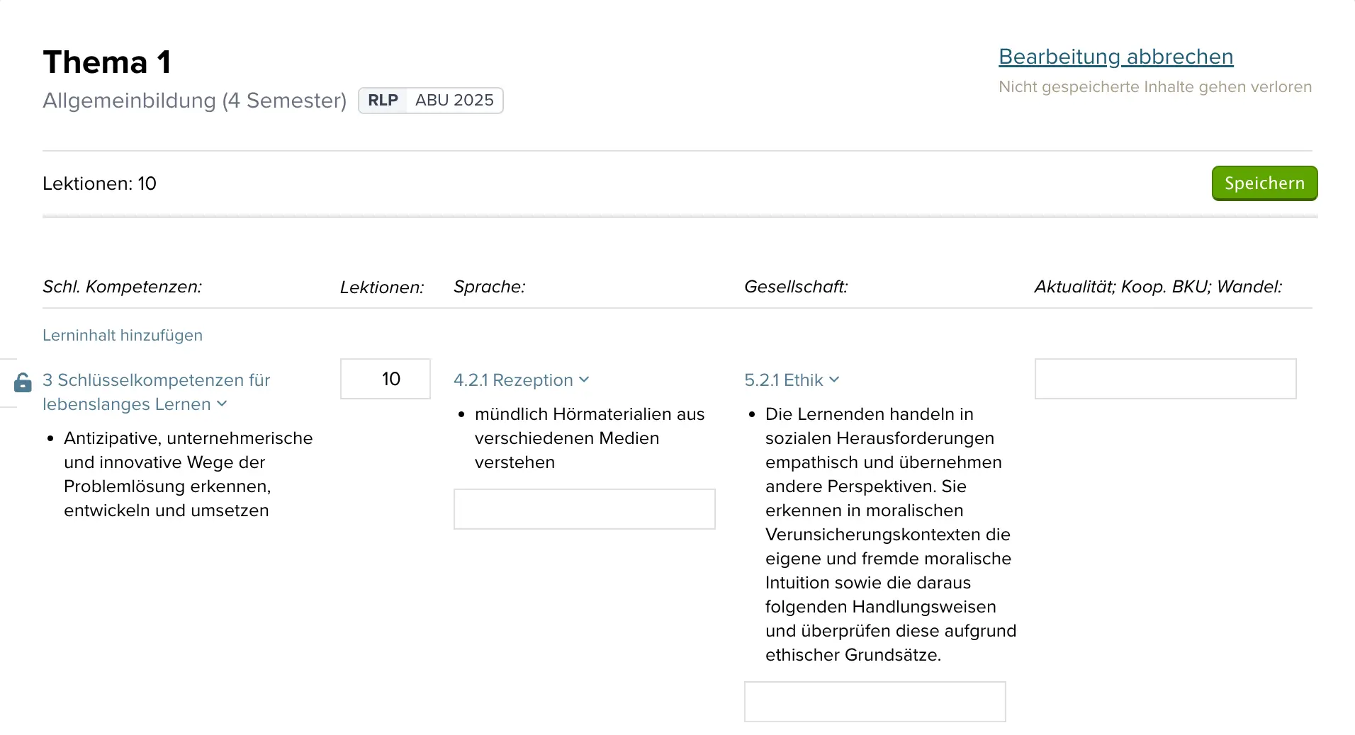Click the Aktualität; Koop. BKU; Wandel header
This screenshot has width=1355, height=735.
click(1158, 287)
